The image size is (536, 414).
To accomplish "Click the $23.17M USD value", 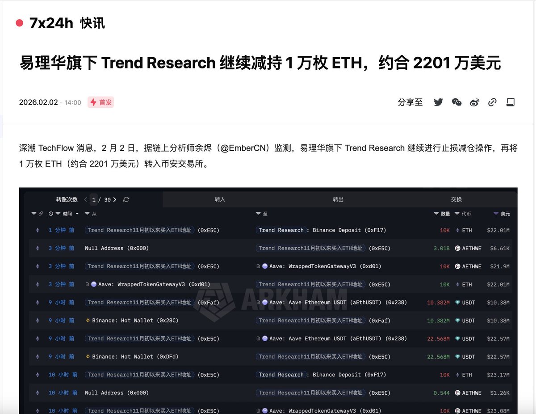I will click(x=498, y=375).
